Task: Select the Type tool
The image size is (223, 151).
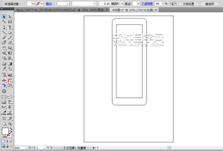Action: point(10,27)
